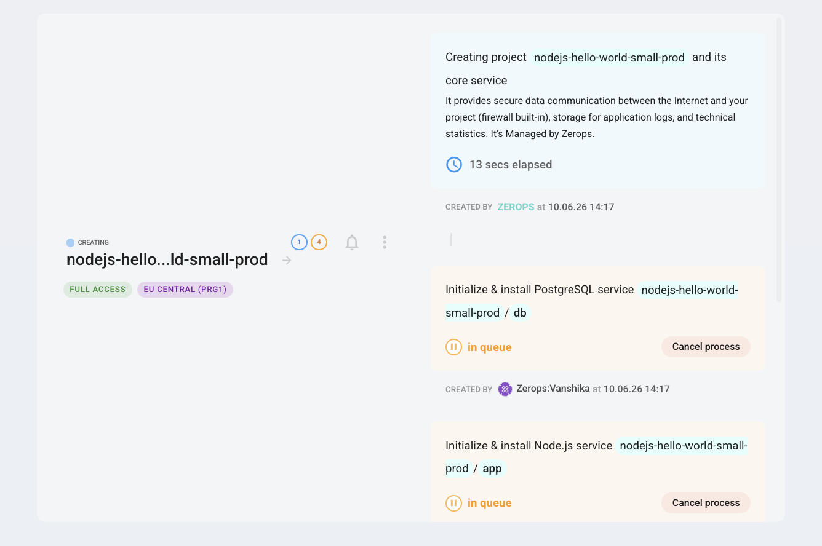The width and height of the screenshot is (822, 546).
Task: Open the three-dot project options menu
Action: pos(385,242)
